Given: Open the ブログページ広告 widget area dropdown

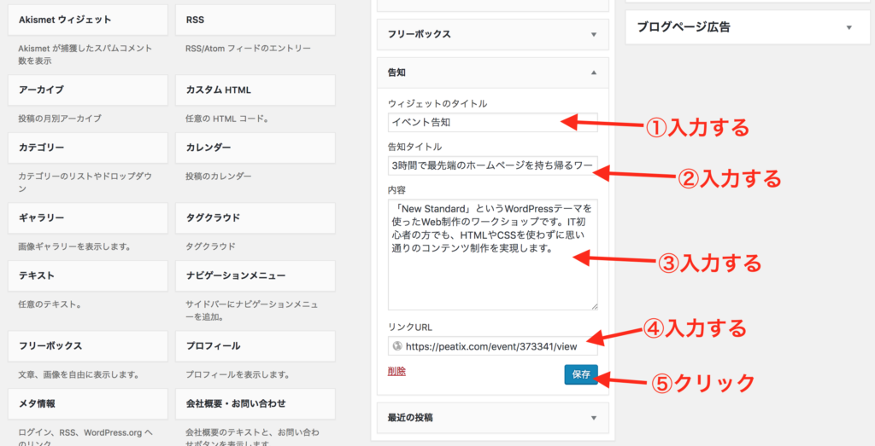Looking at the screenshot, I should (x=849, y=27).
